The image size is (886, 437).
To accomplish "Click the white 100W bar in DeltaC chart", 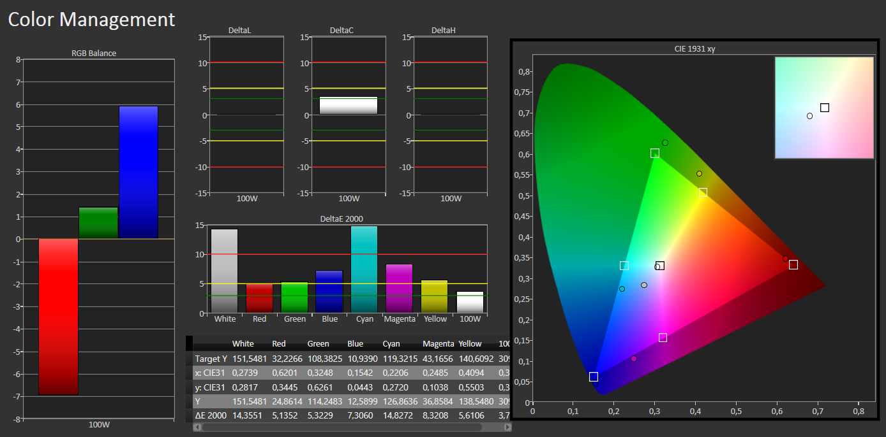I will coord(349,106).
